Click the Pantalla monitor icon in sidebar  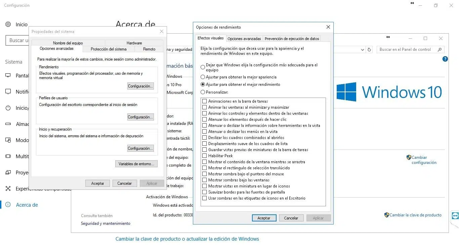click(8, 75)
